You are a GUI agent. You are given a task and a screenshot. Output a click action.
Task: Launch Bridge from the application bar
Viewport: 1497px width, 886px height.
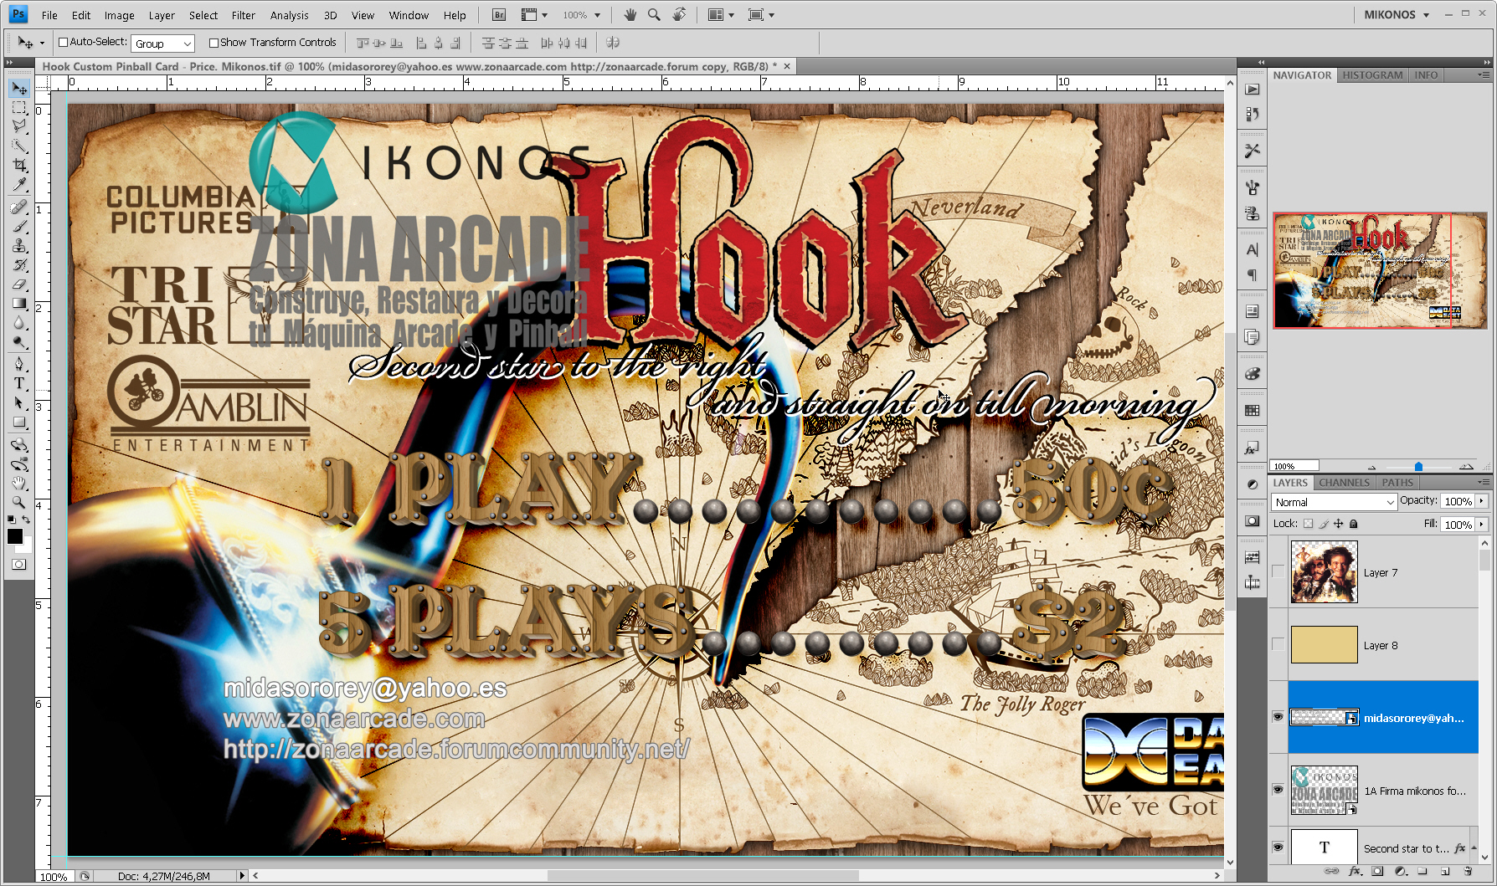pos(497,14)
